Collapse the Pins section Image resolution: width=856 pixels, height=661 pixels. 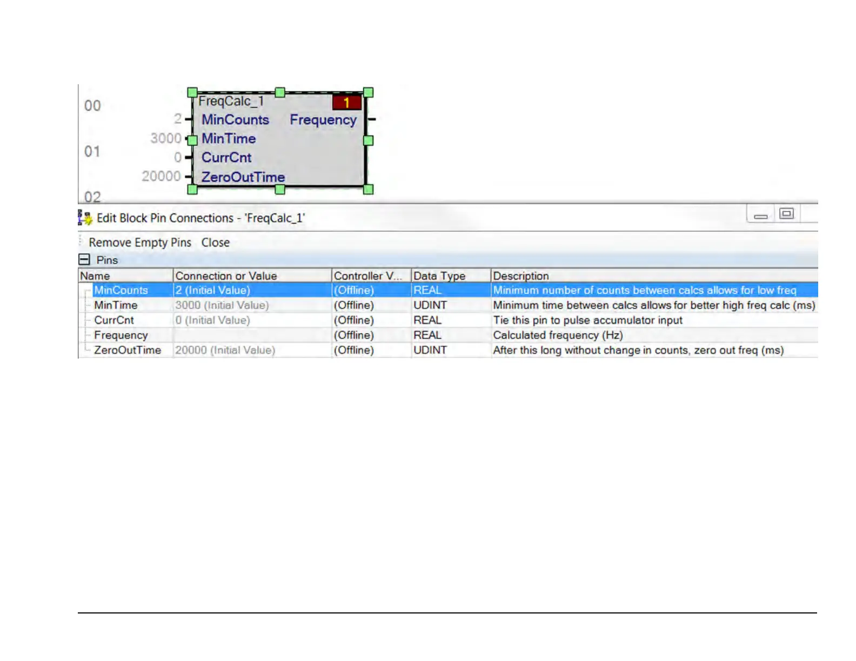point(84,260)
